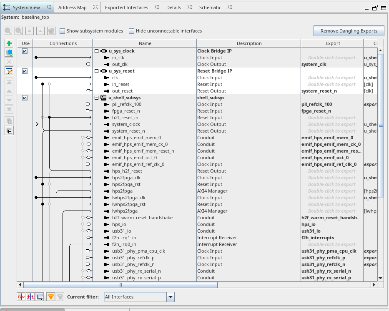Click the orange funnel filter icon
Viewport: 389px width, 311px height.
(x=50, y=296)
